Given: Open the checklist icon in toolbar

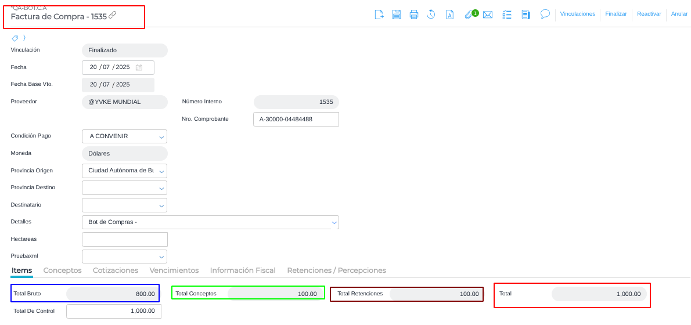Looking at the screenshot, I should pyautogui.click(x=507, y=15).
